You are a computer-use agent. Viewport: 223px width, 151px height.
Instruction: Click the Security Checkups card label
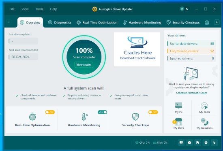point(135,125)
